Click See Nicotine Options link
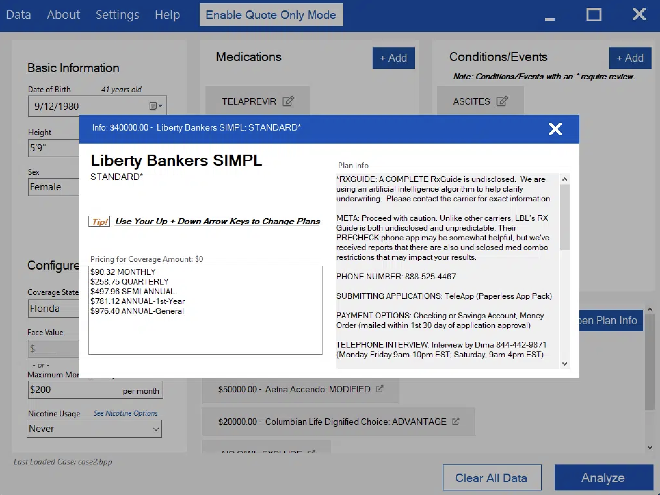660x495 pixels. coord(125,413)
